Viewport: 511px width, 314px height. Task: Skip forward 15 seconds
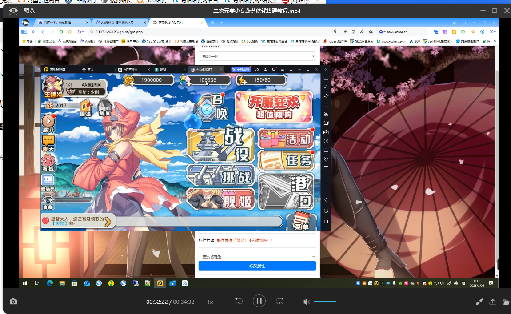(280, 301)
